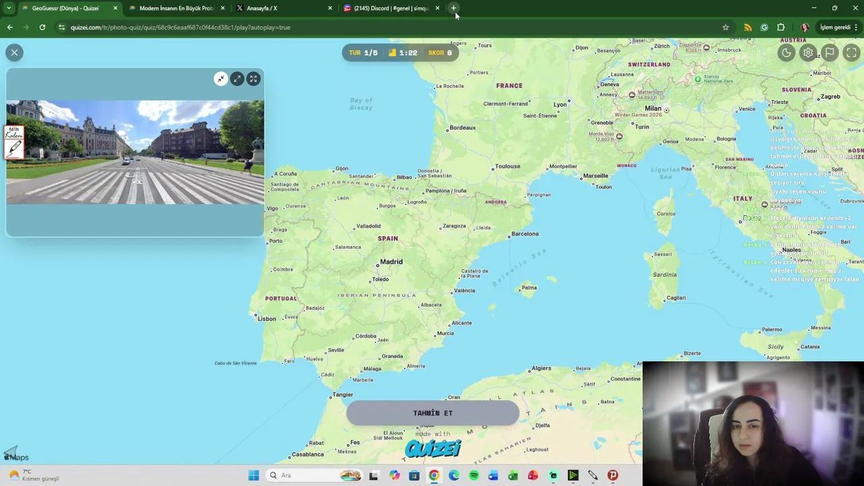The width and height of the screenshot is (864, 486).
Task: Open Excel from the taskbar
Action: pyautogui.click(x=513, y=475)
